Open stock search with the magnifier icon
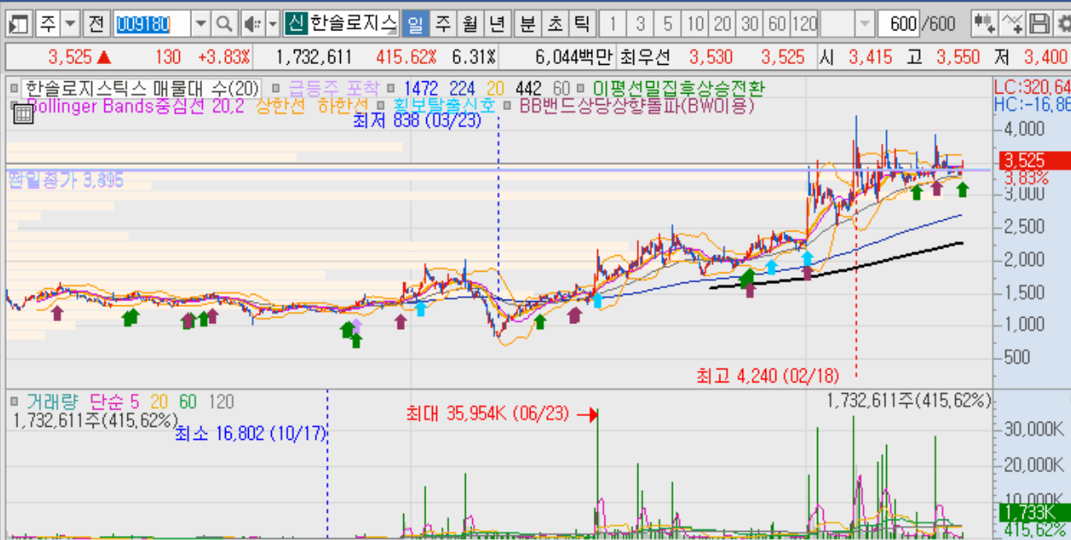 tap(224, 25)
